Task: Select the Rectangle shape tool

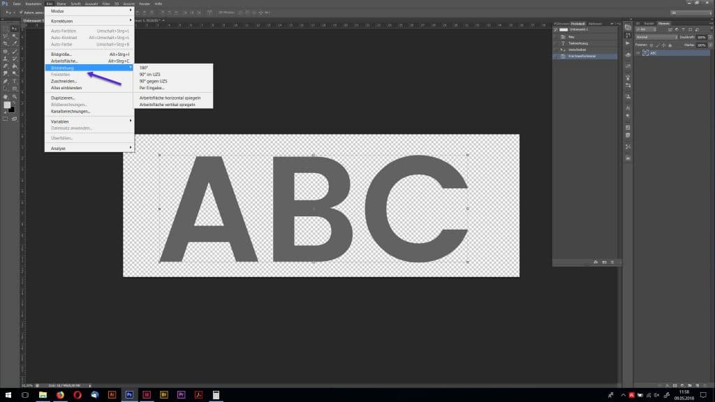Action: coord(14,89)
